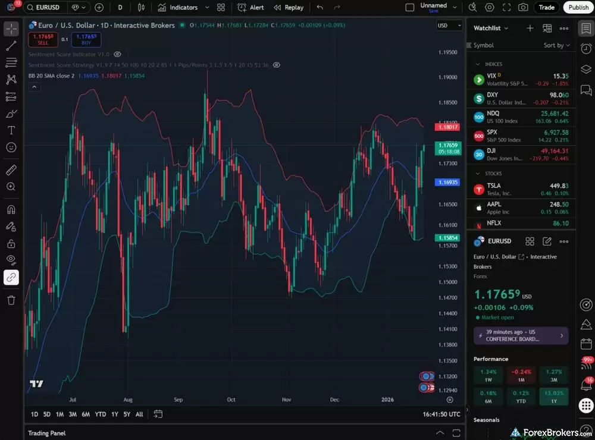Select the trend line drawing tool

click(x=11, y=46)
